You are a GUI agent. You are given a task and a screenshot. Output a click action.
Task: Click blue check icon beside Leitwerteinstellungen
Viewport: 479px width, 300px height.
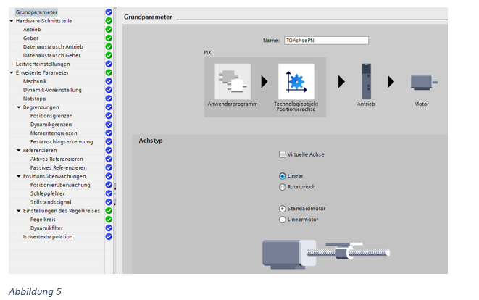pyautogui.click(x=109, y=64)
